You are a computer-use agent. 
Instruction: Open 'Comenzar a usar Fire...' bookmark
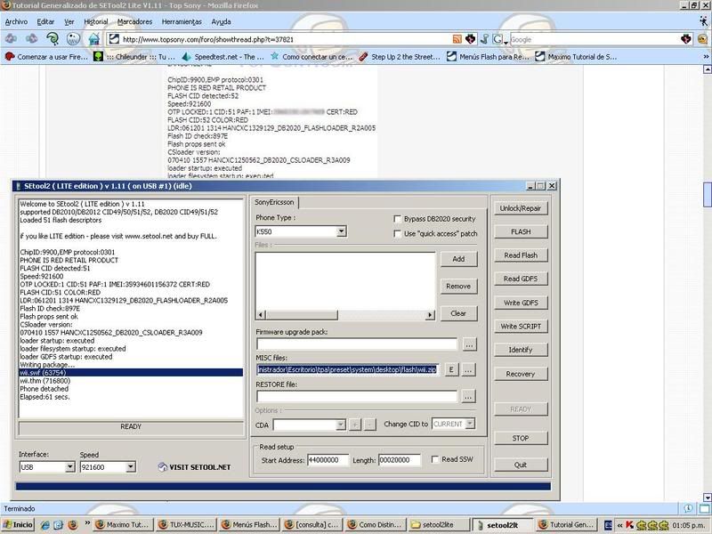point(46,57)
